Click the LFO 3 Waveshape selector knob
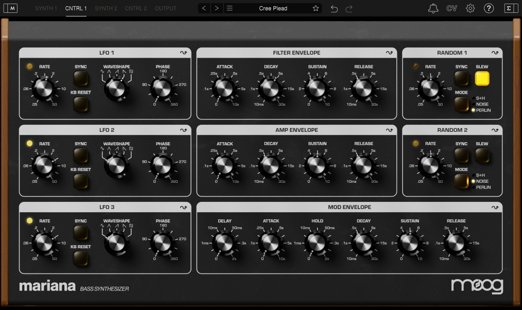Viewport: 522px width, 310px height. tap(116, 243)
